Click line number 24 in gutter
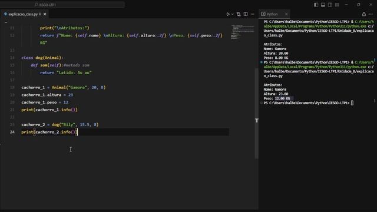This screenshot has width=377, height=212. click(x=12, y=132)
